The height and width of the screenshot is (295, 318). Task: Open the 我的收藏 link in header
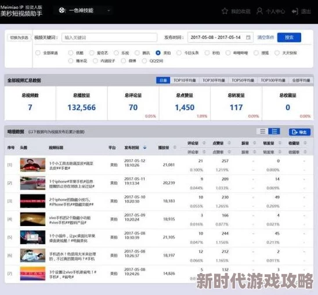[241, 11]
